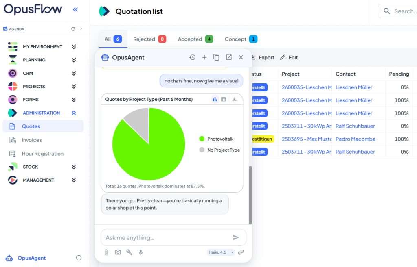Toggle the No Project Type legend entry
The image size is (417, 267).
coord(219,150)
